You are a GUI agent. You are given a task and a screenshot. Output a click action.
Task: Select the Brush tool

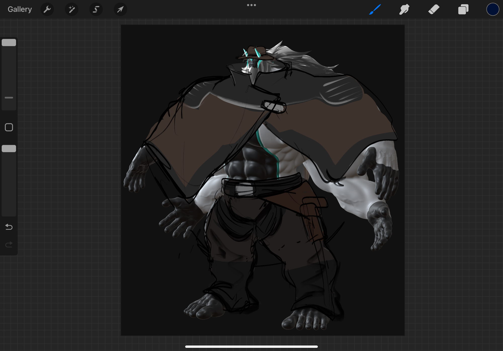pyautogui.click(x=375, y=10)
